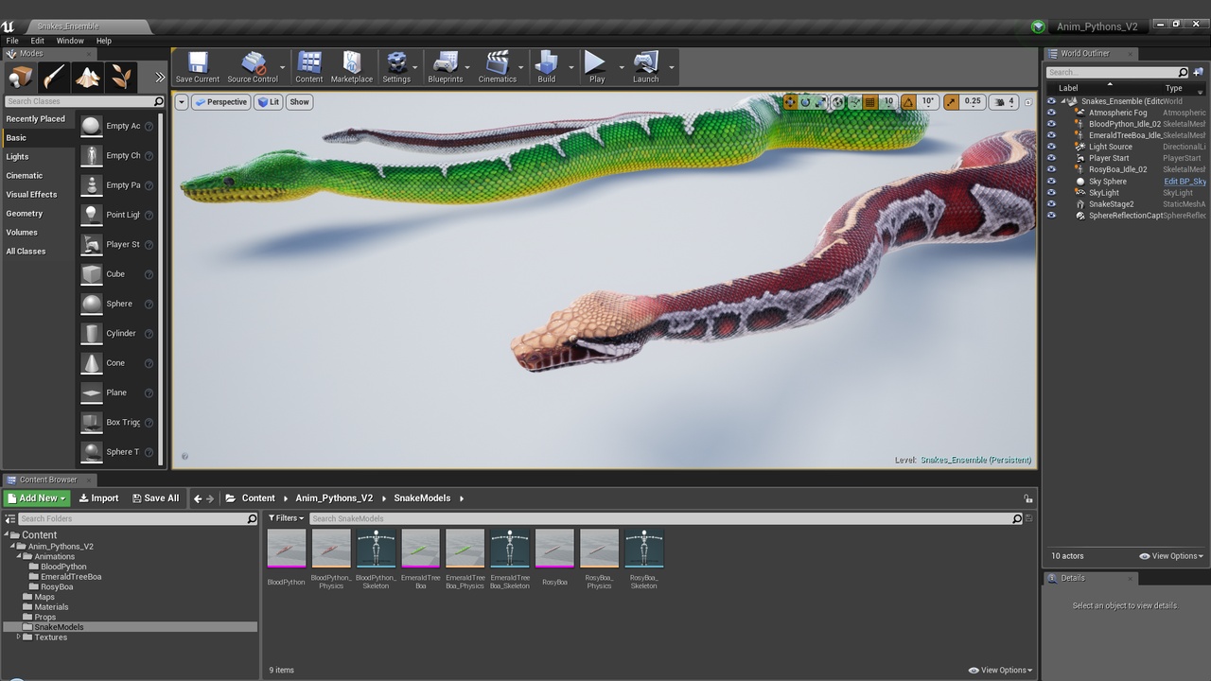Maximize or restore the viewport

pyautogui.click(x=1029, y=102)
